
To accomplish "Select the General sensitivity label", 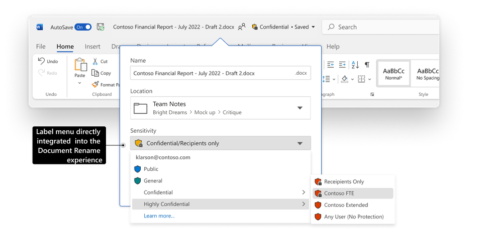I will tap(221, 181).
